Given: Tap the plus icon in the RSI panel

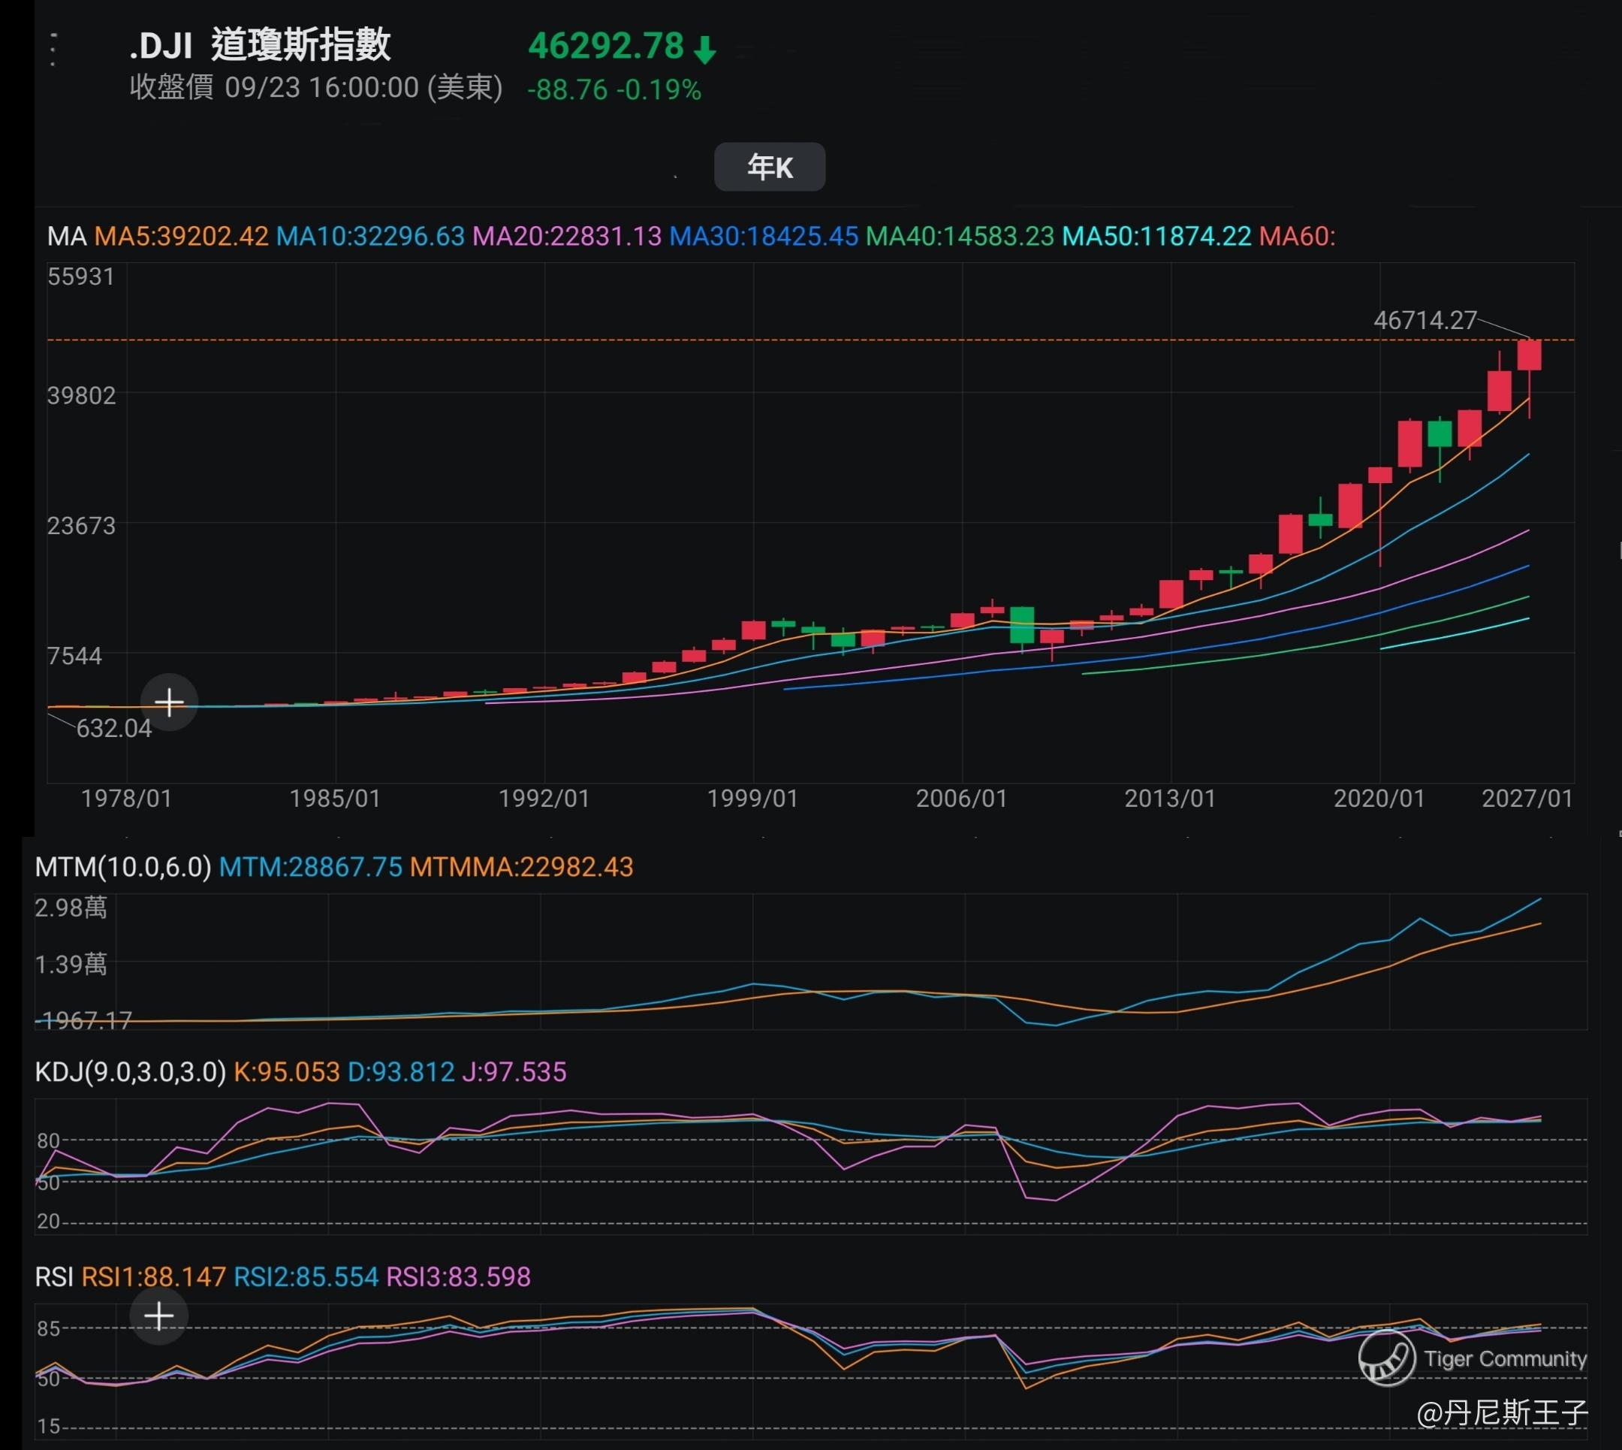Looking at the screenshot, I should (x=158, y=1316).
